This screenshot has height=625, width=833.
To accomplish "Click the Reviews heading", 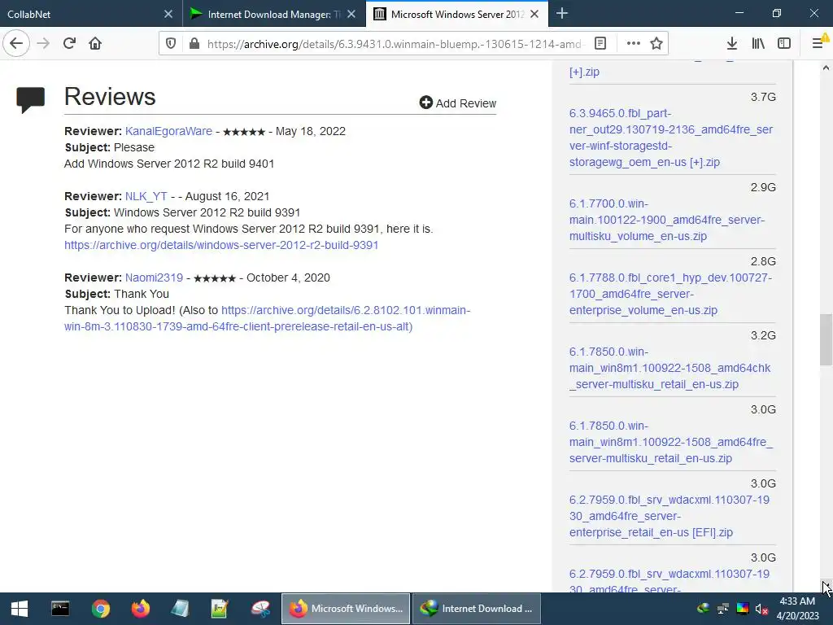I will [x=110, y=96].
